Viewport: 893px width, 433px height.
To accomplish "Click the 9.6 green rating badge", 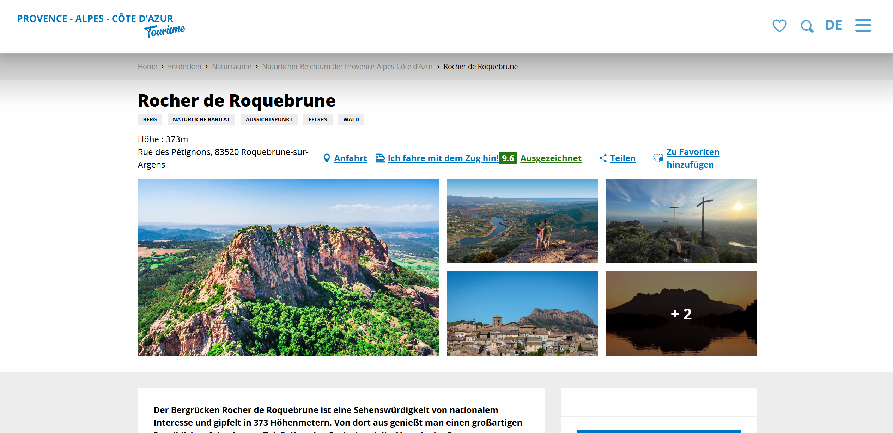I will pyautogui.click(x=508, y=158).
